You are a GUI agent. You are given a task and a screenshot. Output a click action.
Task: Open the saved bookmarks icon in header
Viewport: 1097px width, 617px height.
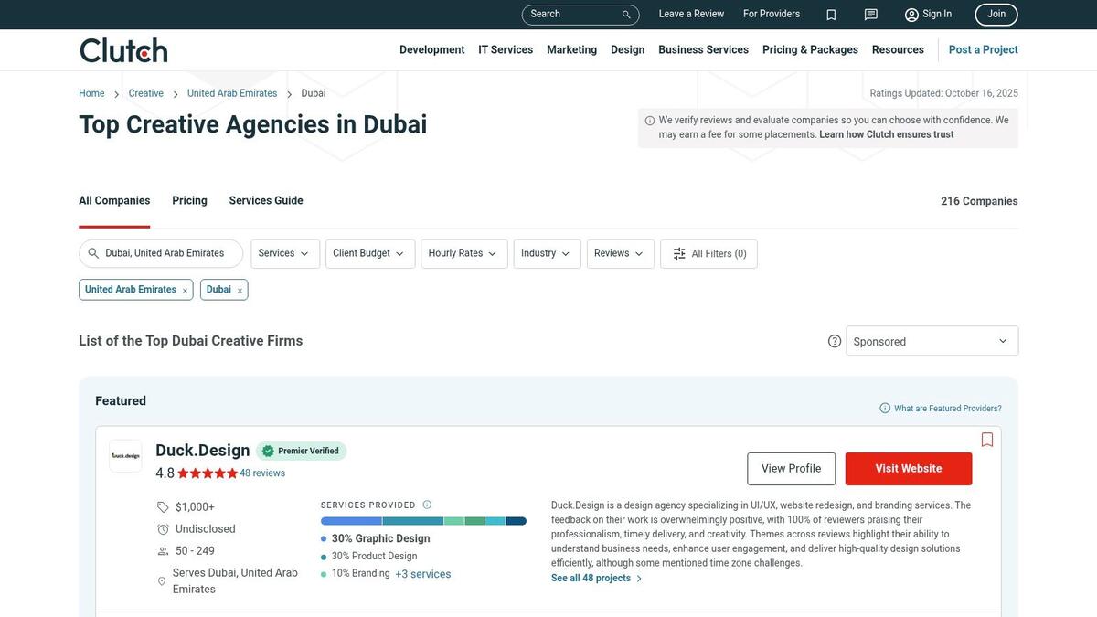tap(831, 15)
